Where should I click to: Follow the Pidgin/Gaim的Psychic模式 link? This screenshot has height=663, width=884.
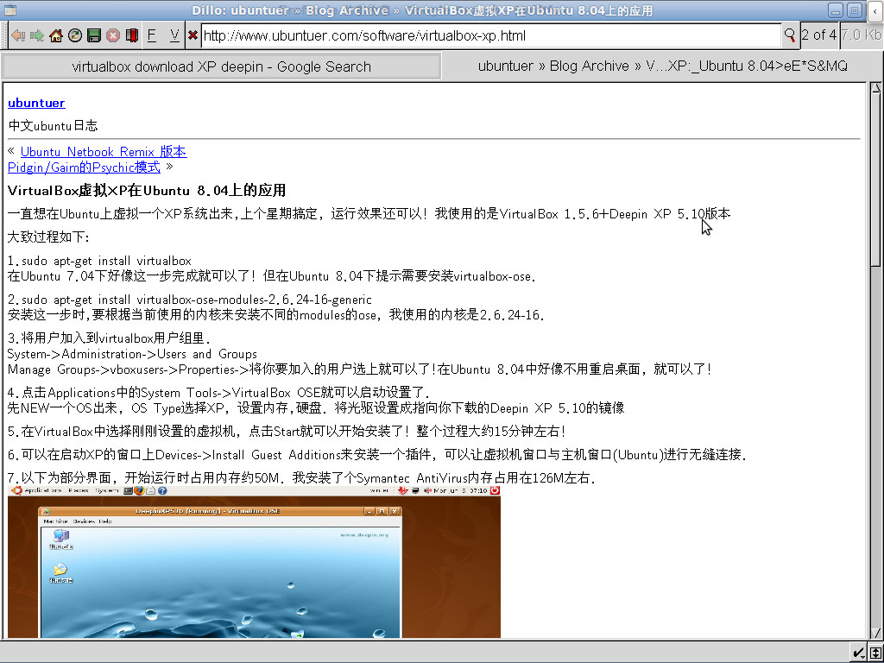84,167
